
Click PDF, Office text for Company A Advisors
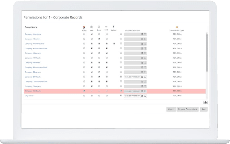(x=177, y=34)
